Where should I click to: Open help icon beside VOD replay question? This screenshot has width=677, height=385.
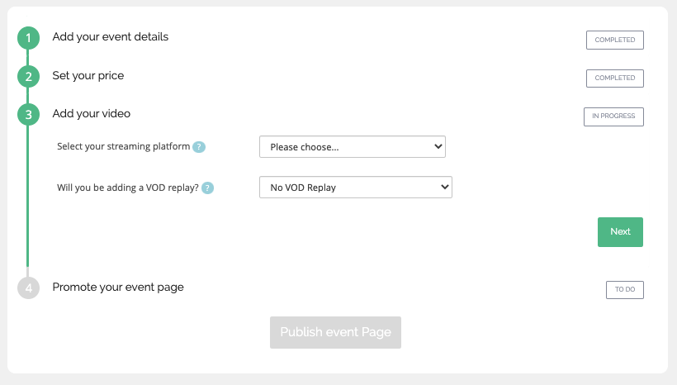208,188
